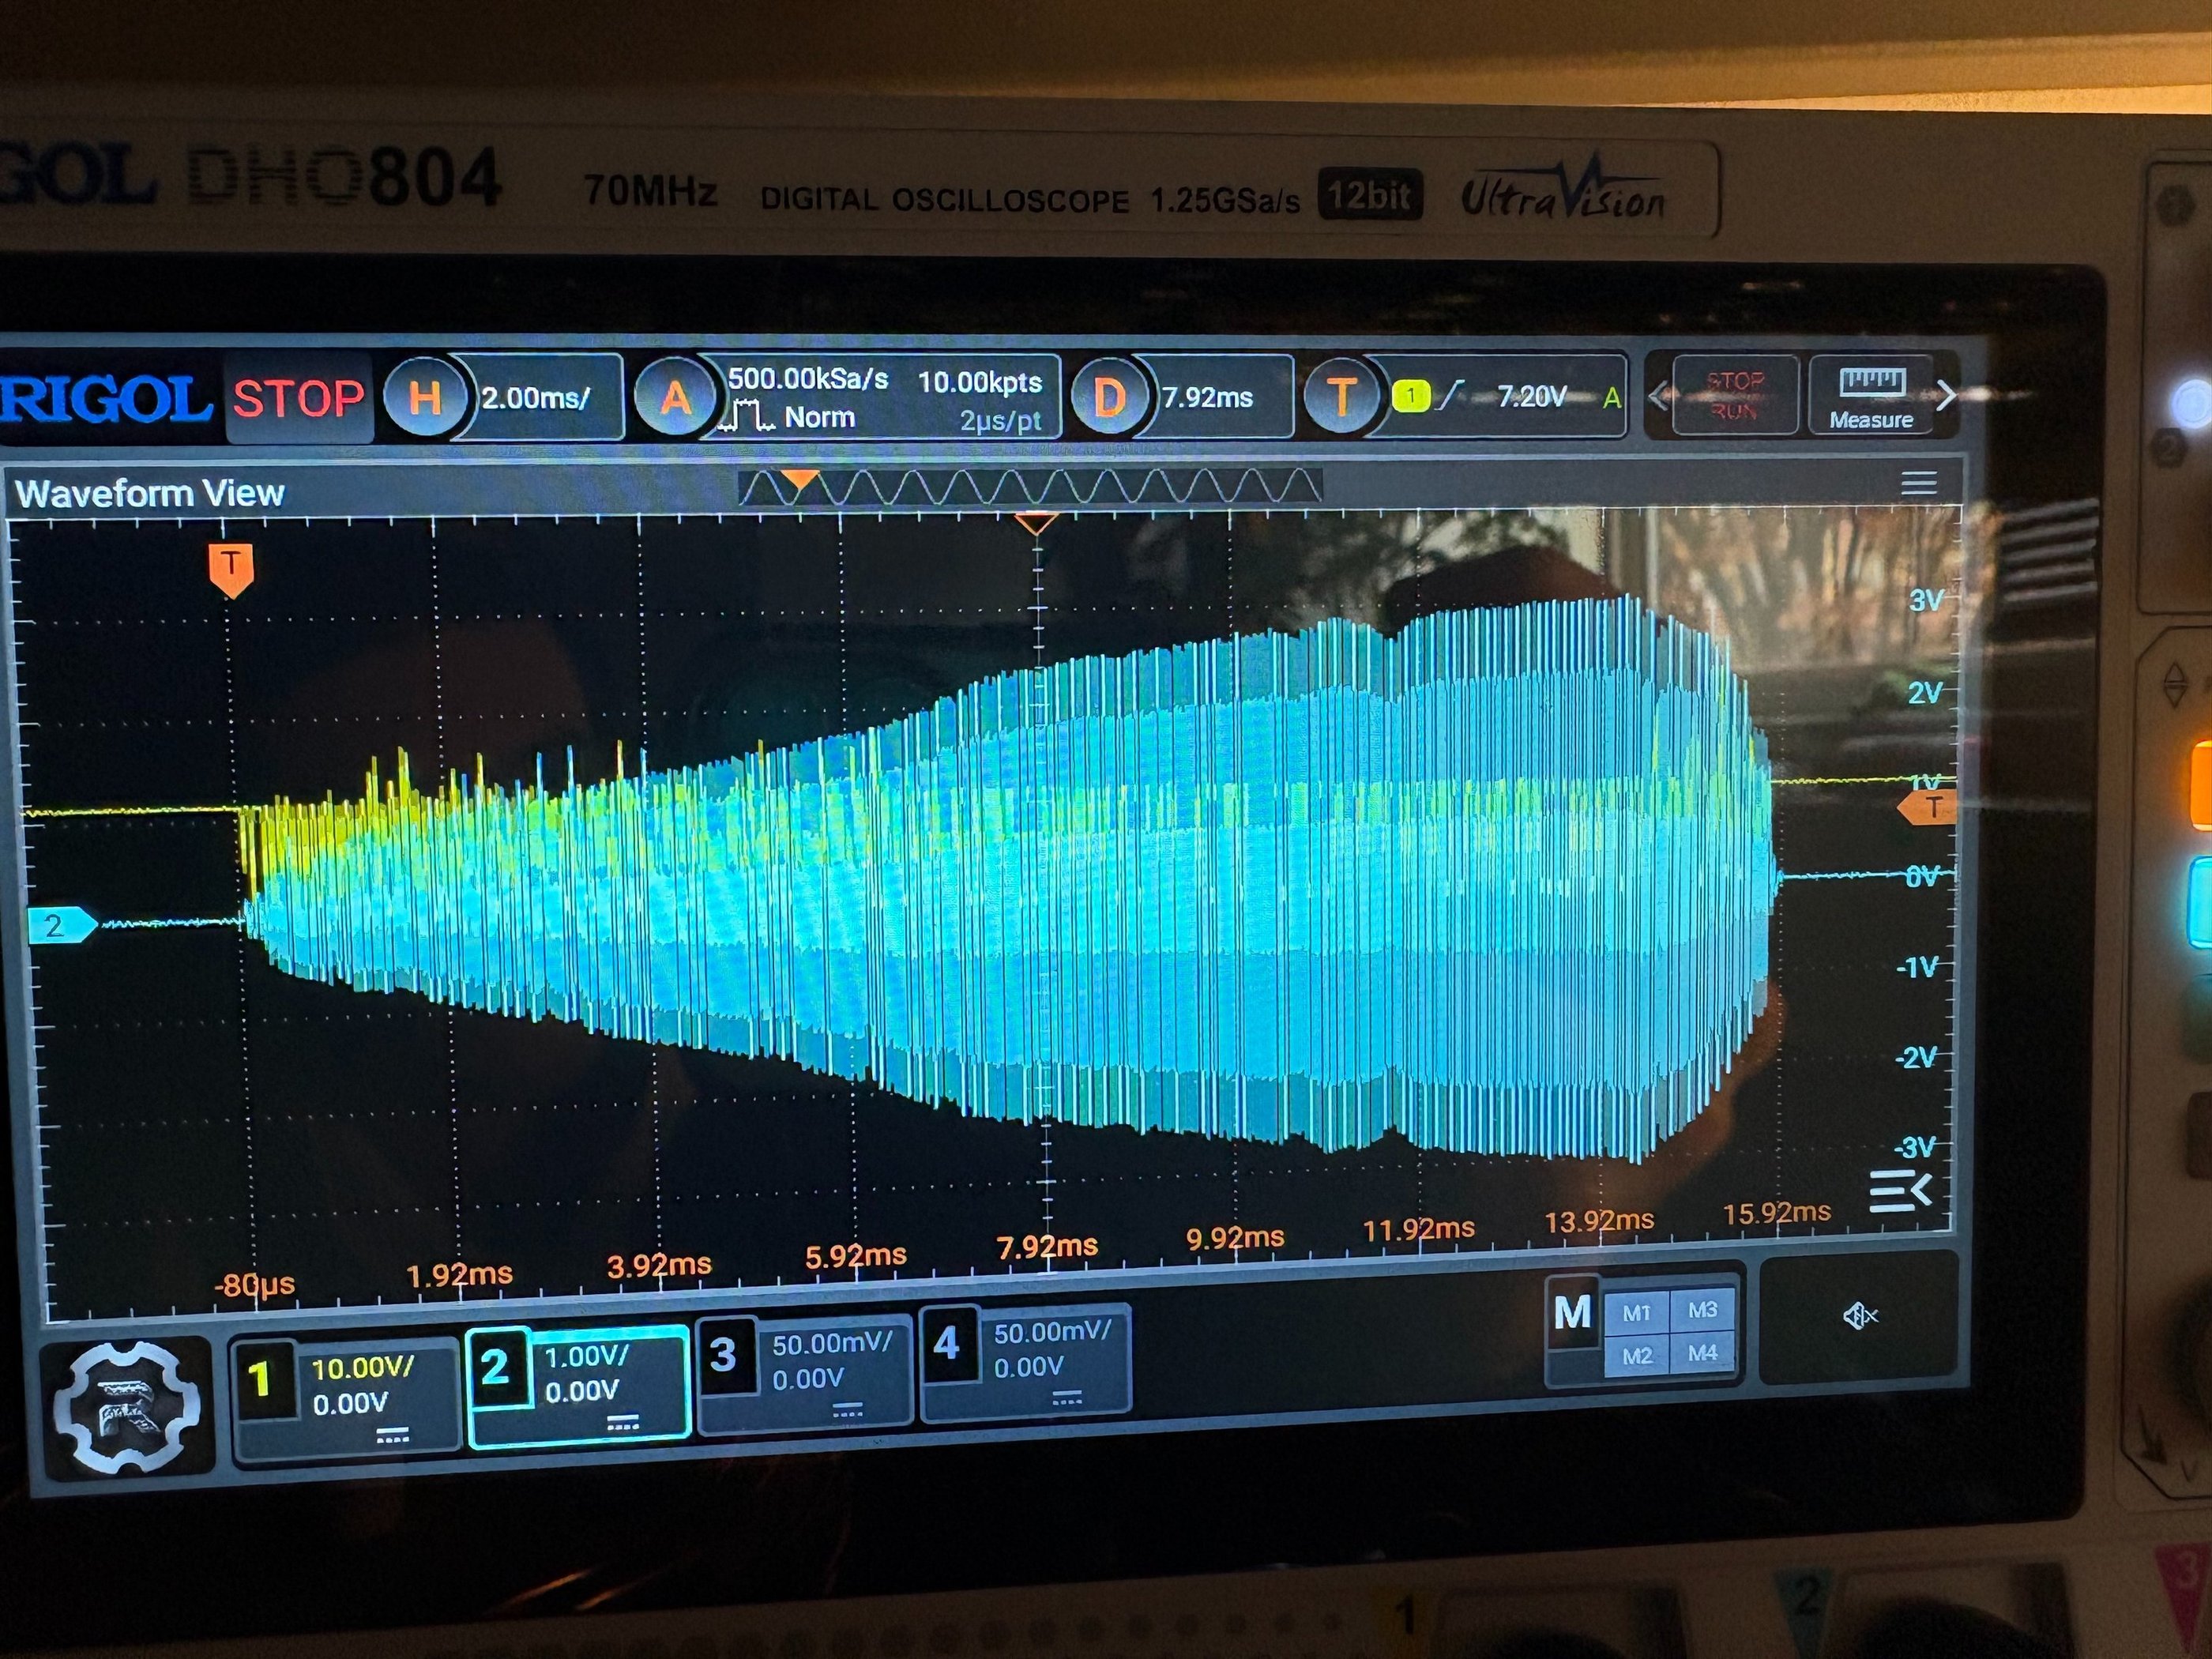Click the acquisition A icon

(x=675, y=398)
